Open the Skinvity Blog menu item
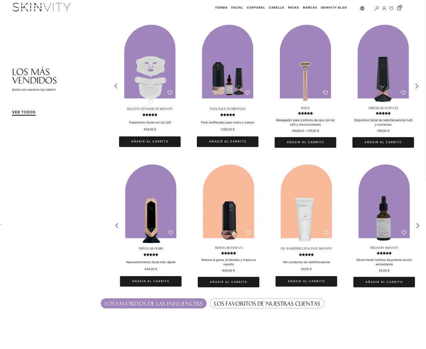Viewport: 426px width, 349px height. [x=333, y=8]
